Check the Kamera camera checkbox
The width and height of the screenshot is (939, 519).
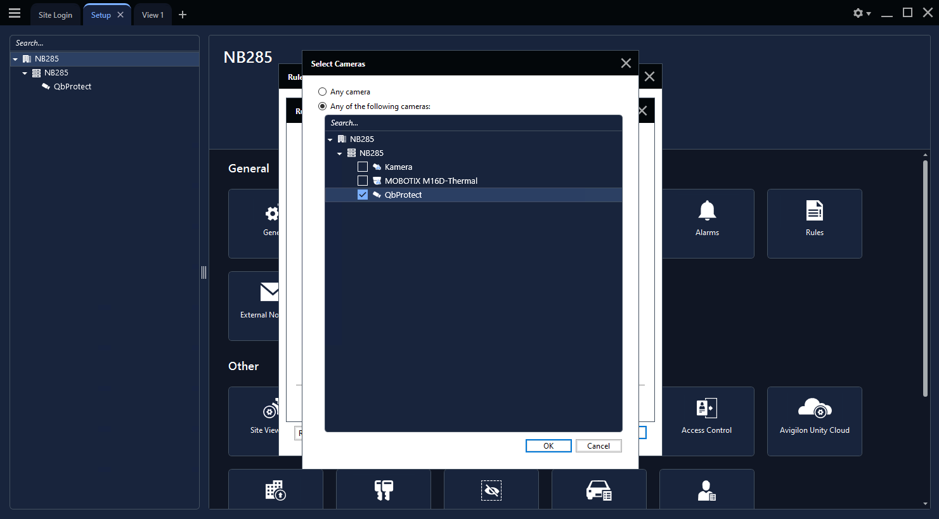363,167
